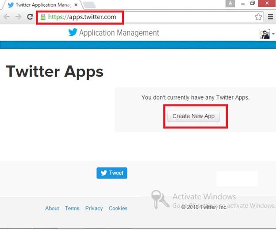Open the Privacy footer link

coord(94,208)
